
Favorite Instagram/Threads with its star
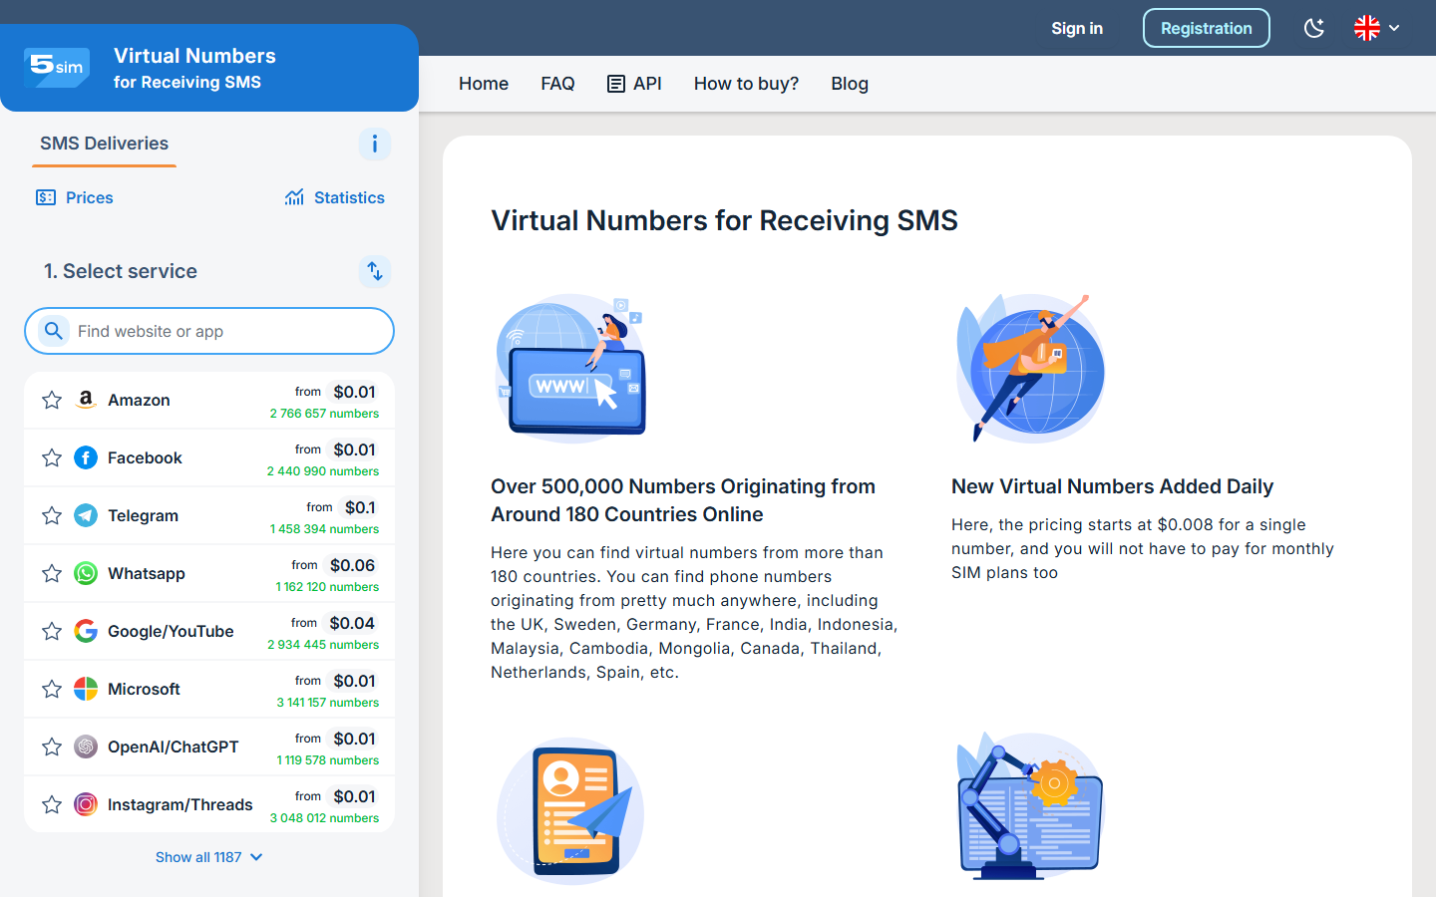coord(52,805)
